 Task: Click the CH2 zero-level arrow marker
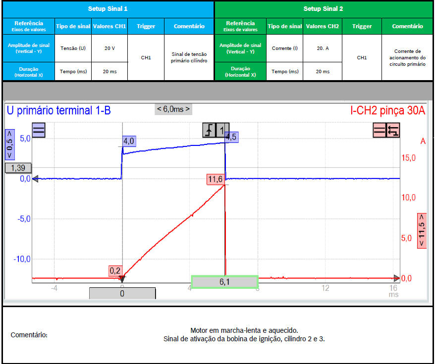[x=396, y=278]
